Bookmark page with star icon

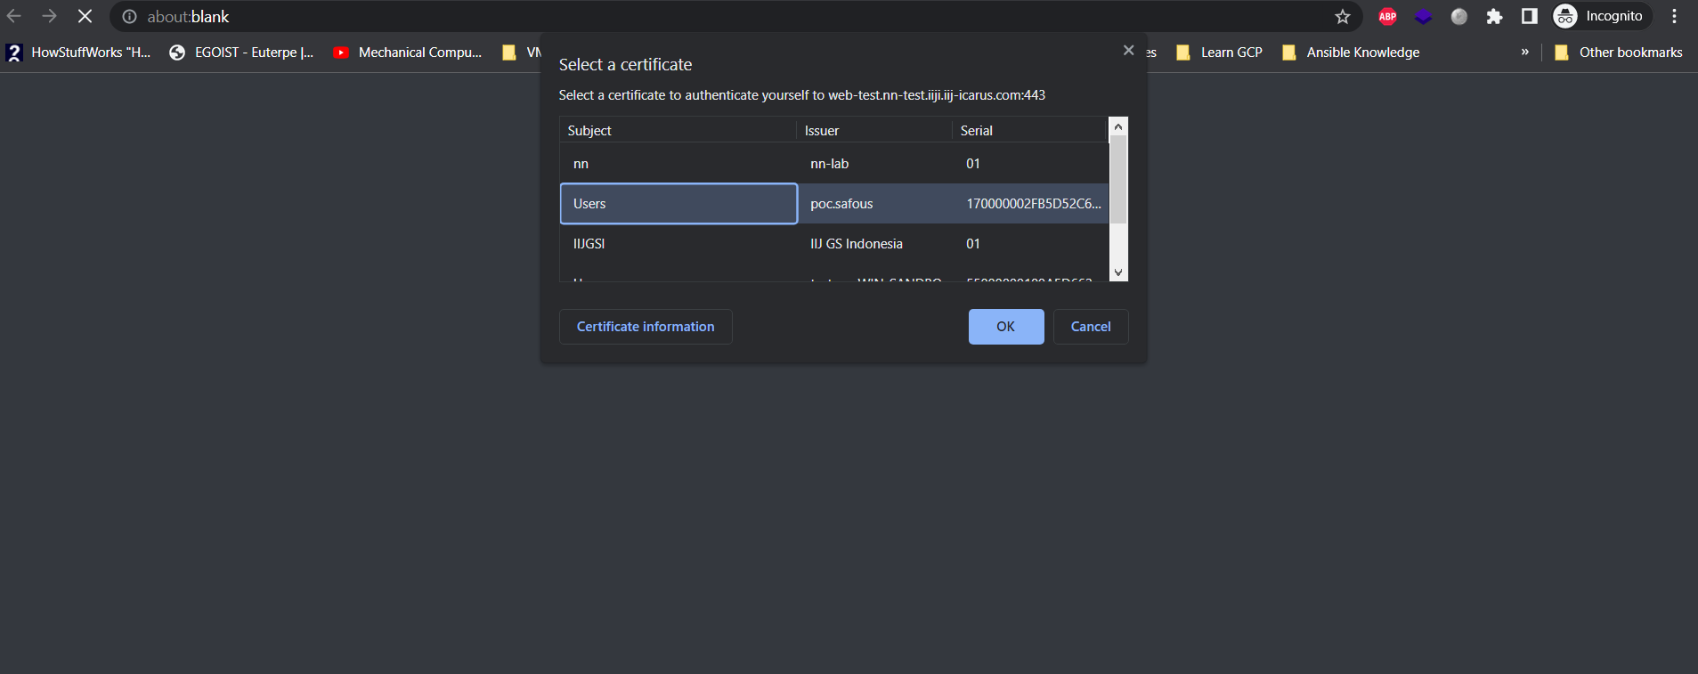pos(1342,16)
